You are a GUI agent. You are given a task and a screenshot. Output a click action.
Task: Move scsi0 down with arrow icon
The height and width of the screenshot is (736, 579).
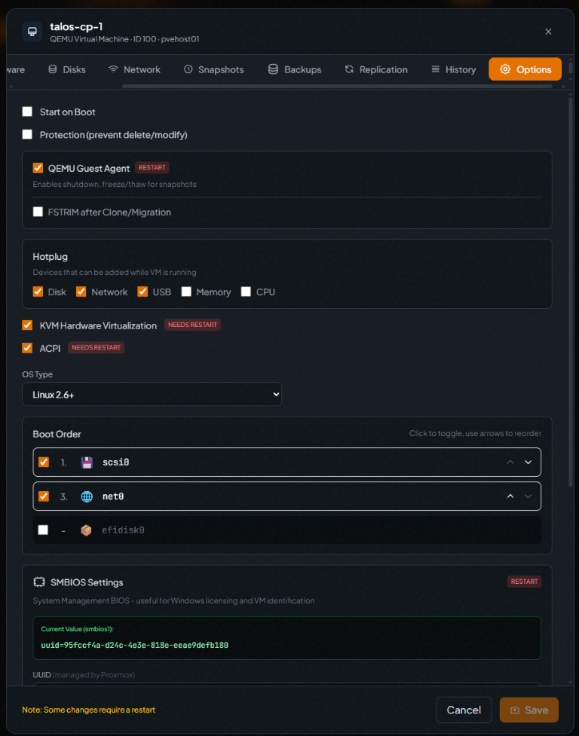[528, 462]
